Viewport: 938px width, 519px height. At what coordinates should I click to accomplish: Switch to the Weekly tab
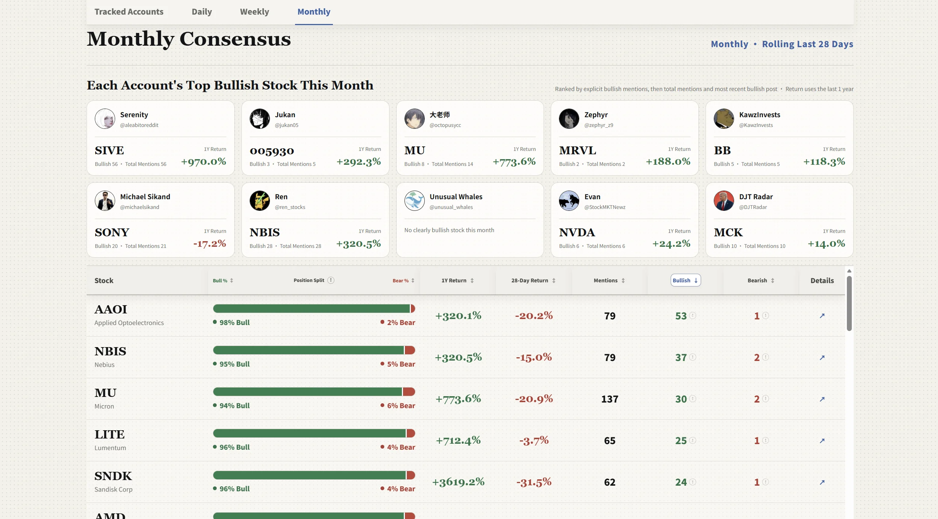point(255,12)
